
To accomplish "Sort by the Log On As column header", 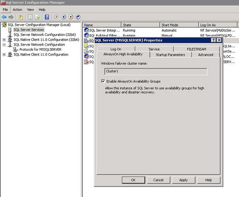I will pos(218,25).
